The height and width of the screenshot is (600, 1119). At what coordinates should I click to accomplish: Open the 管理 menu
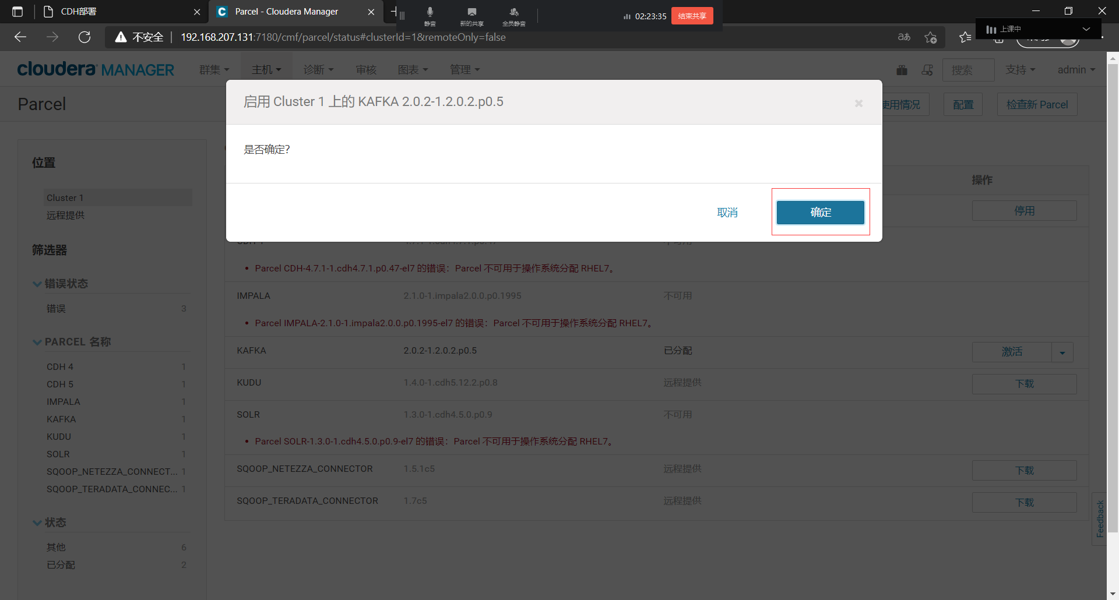click(x=465, y=70)
